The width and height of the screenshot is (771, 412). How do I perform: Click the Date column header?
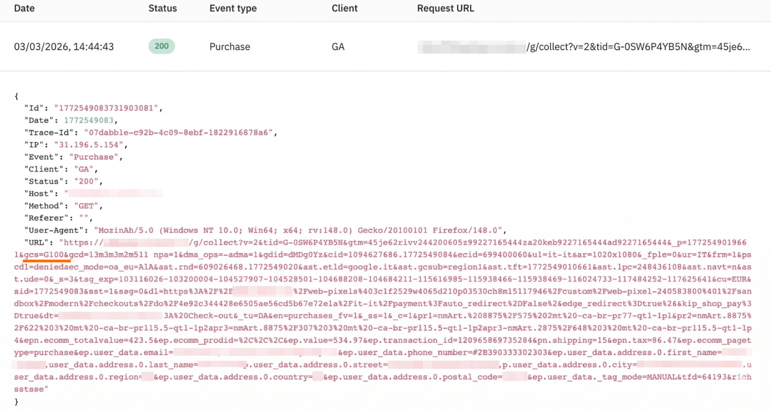tap(24, 8)
